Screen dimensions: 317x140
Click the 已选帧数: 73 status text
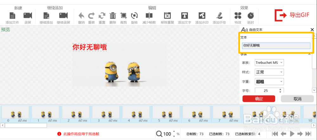tap(219, 134)
